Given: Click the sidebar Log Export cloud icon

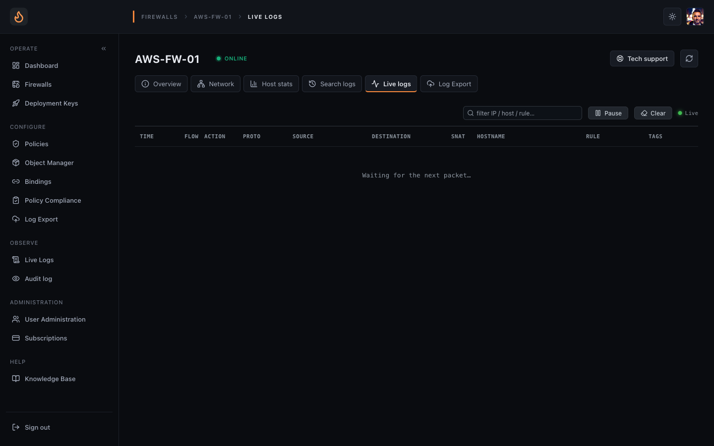Looking at the screenshot, I should pos(16,219).
